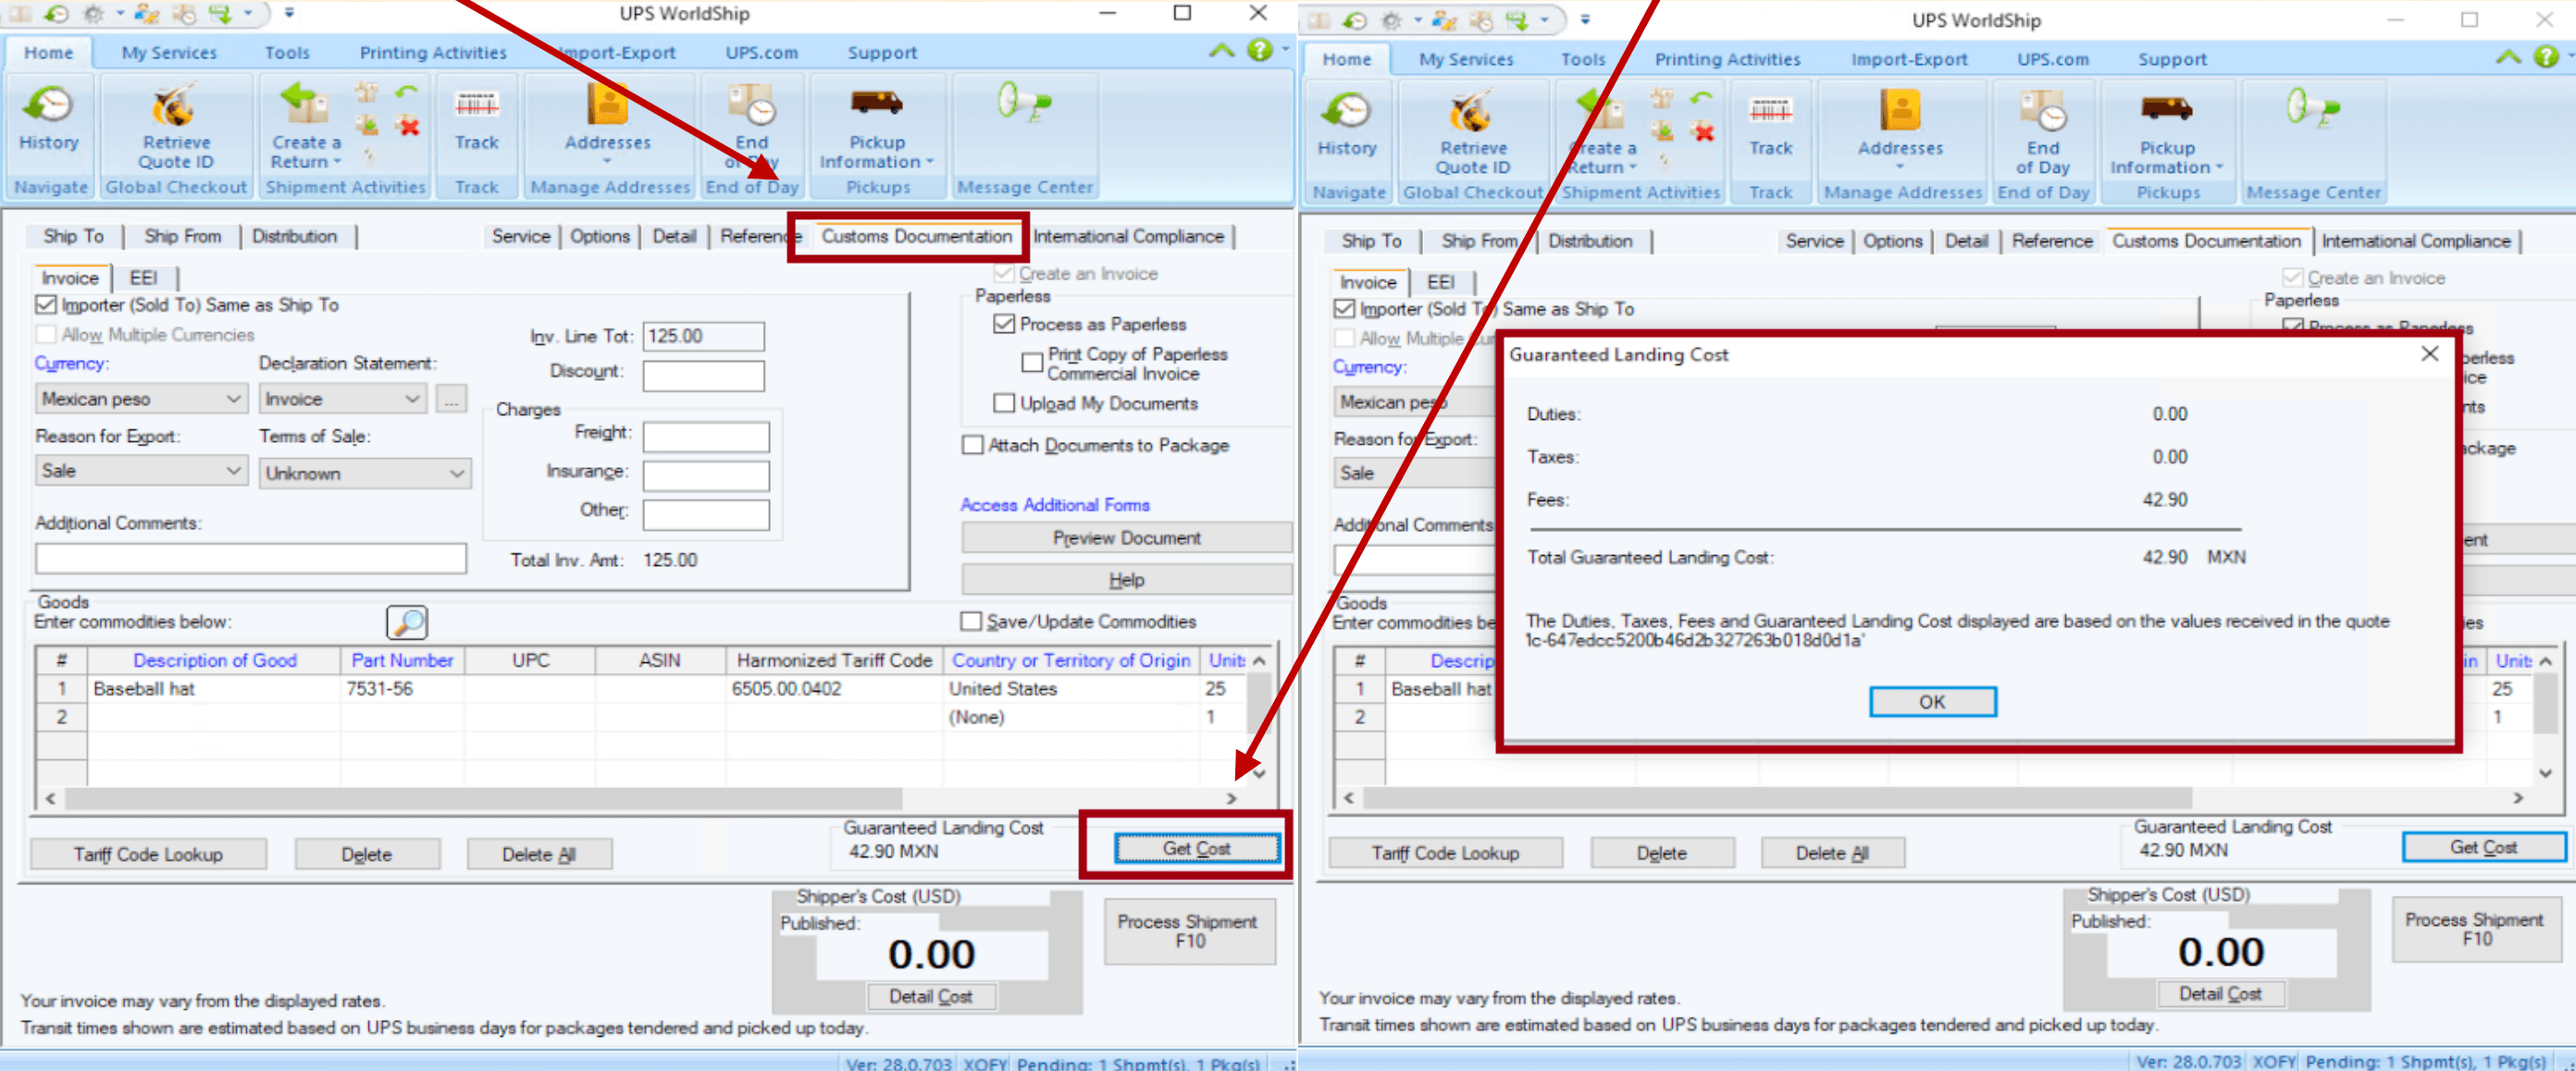Click Process Shipment F10 in left window
Screen dimensions: 2576x1071
(1188, 931)
